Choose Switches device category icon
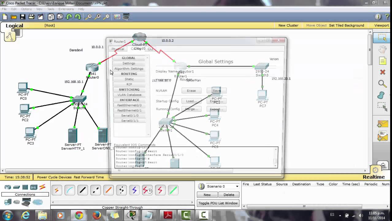Image resolution: width=392 pixels, height=221 pixels. click(17, 187)
